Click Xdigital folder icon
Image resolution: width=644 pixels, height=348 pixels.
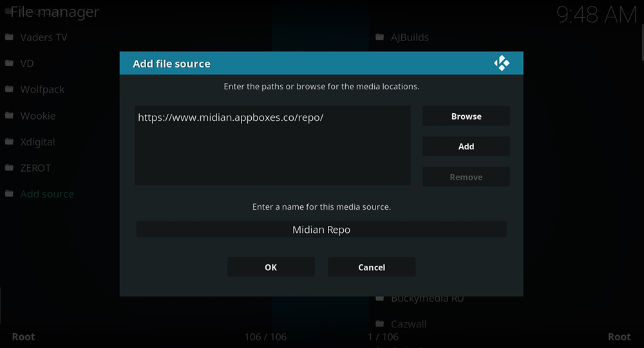9,142
